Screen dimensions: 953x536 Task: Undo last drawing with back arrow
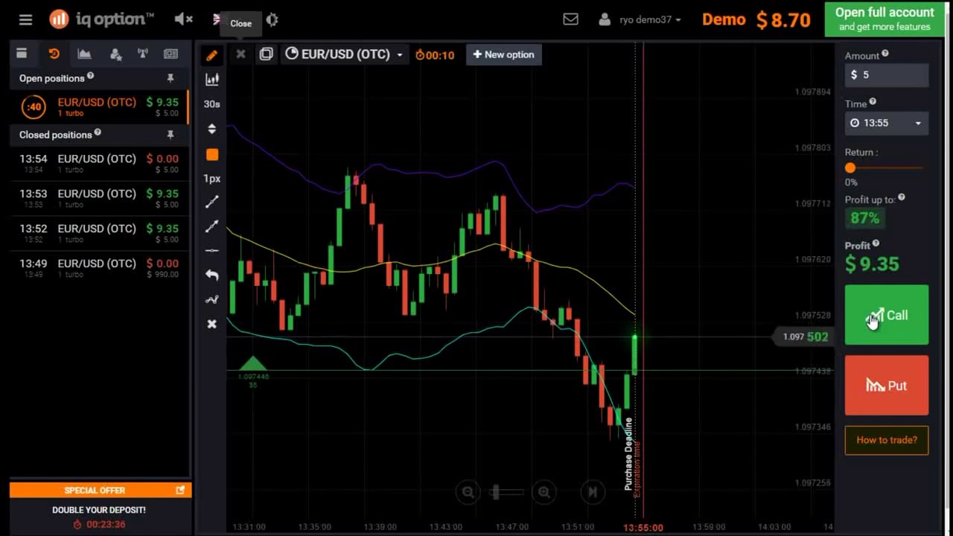[x=212, y=275]
